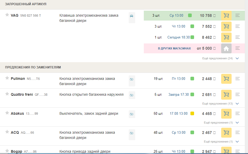Open details menu for ACQ offer
Screen dimensions: 248x154
click(x=237, y=133)
